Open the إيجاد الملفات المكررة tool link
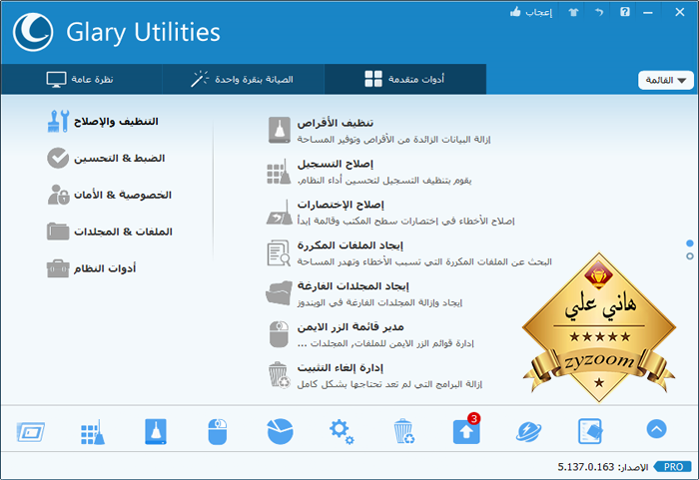This screenshot has height=480, width=699. (x=349, y=245)
